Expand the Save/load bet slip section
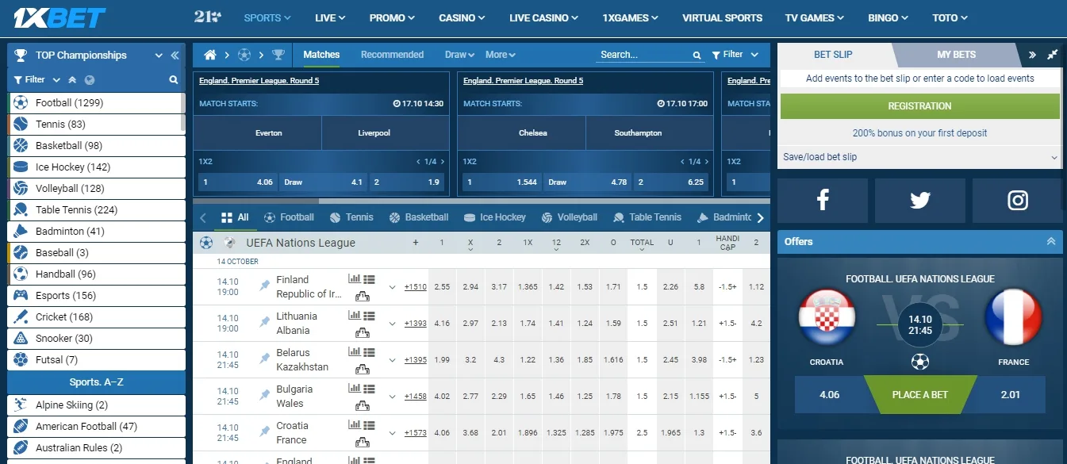 point(920,157)
